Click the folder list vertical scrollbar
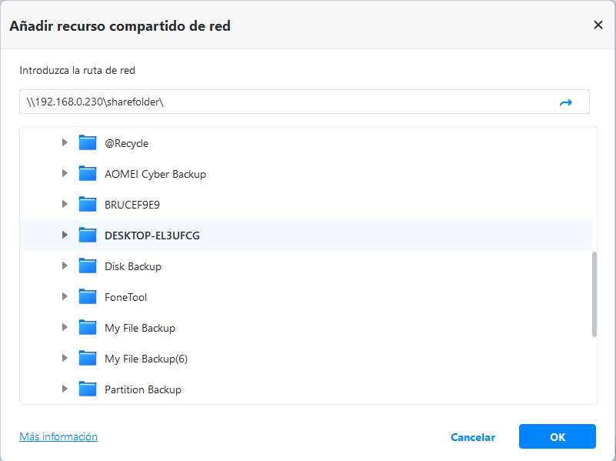The width and height of the screenshot is (616, 461). pos(594,293)
